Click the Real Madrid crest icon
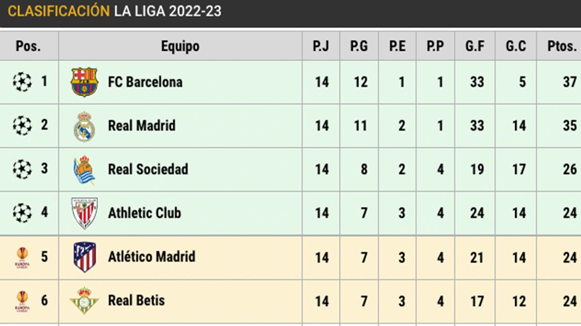The image size is (581, 326). point(84,126)
